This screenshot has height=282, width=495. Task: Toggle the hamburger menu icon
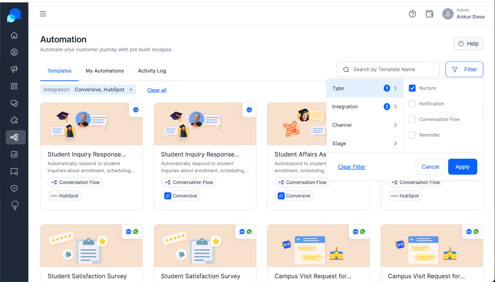(43, 14)
